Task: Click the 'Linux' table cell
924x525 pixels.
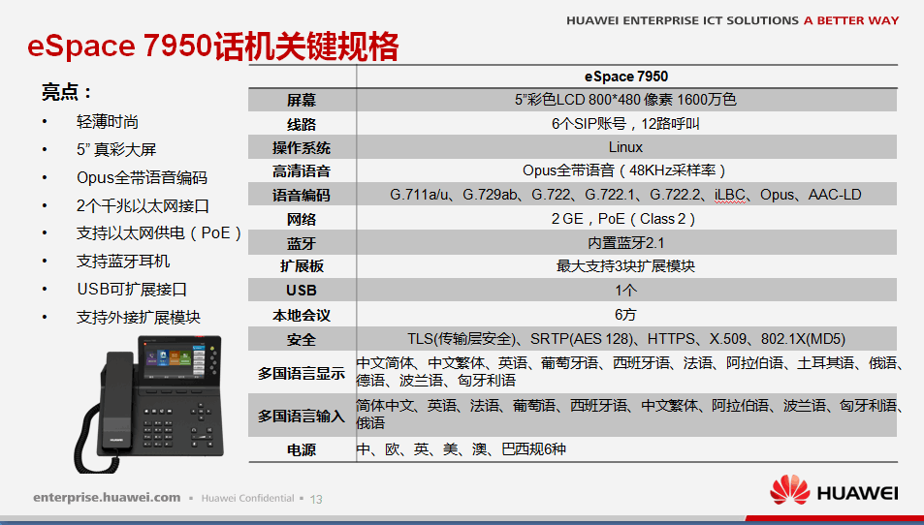Action: [x=625, y=147]
